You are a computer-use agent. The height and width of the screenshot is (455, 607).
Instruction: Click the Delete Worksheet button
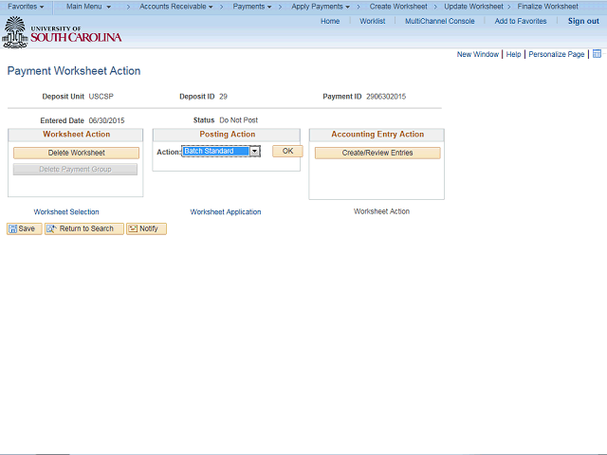76,153
